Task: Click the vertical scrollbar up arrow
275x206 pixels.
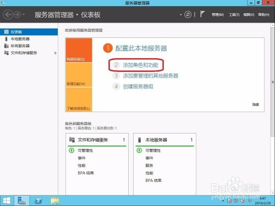Action: (x=273, y=26)
